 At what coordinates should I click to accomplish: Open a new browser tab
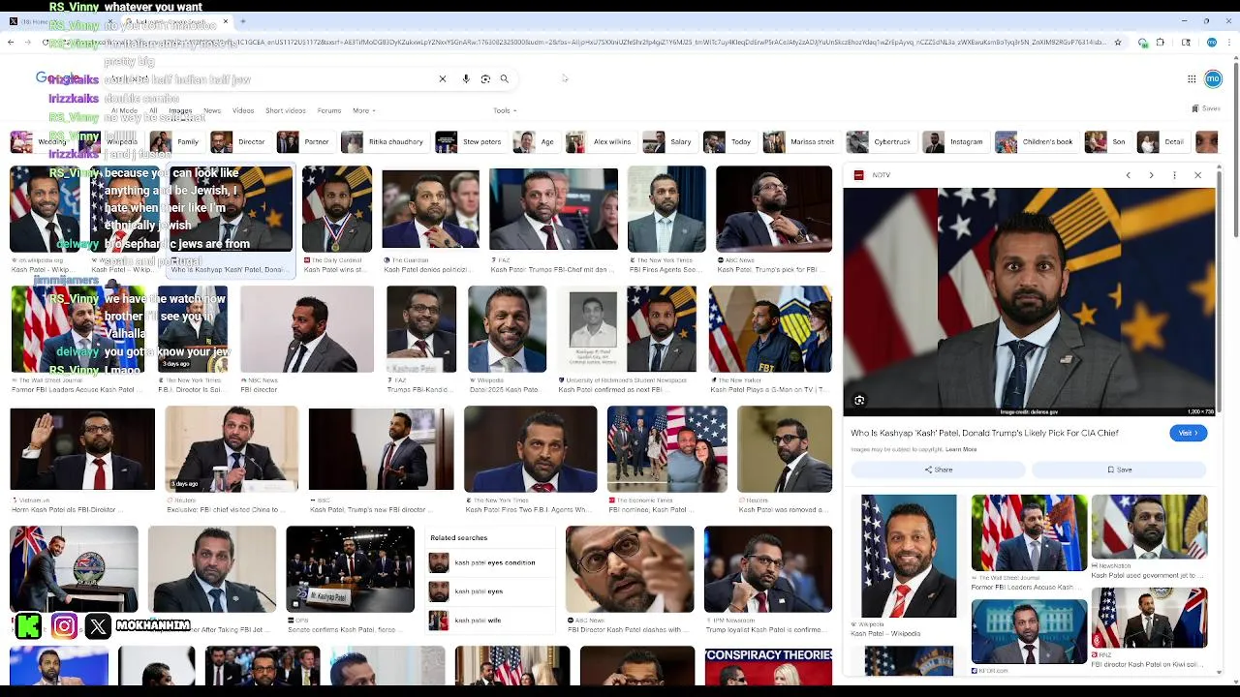coord(242,21)
